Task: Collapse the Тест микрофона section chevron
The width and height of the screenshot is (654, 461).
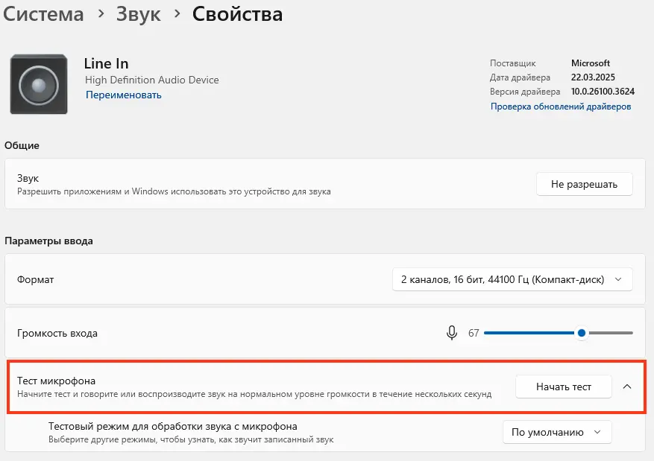Action: pyautogui.click(x=626, y=387)
